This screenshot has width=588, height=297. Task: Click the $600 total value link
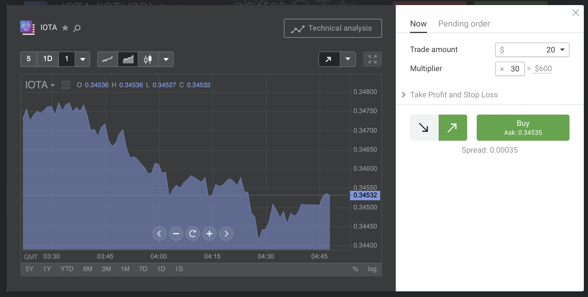tap(543, 69)
